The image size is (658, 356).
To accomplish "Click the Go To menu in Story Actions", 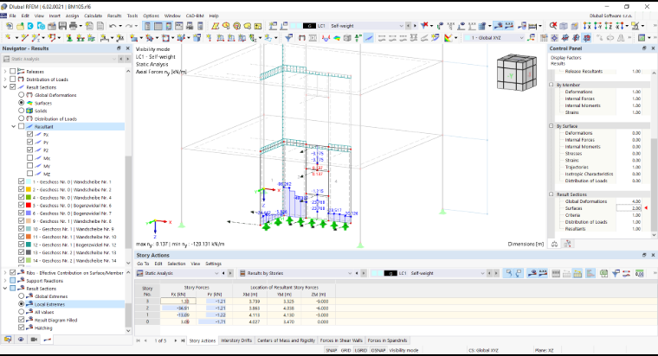I will [143, 264].
